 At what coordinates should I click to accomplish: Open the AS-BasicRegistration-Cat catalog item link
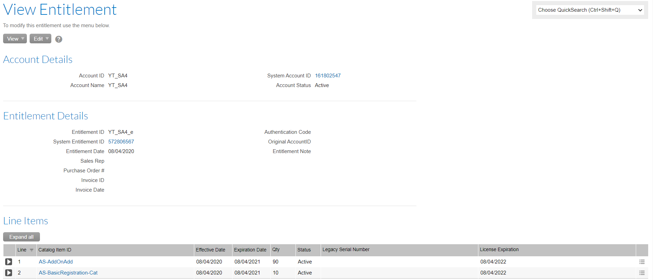point(68,273)
